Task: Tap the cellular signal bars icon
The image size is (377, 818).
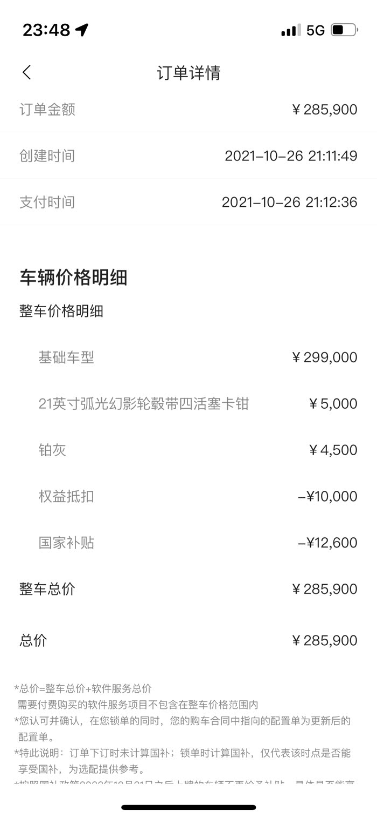Action: click(x=291, y=30)
